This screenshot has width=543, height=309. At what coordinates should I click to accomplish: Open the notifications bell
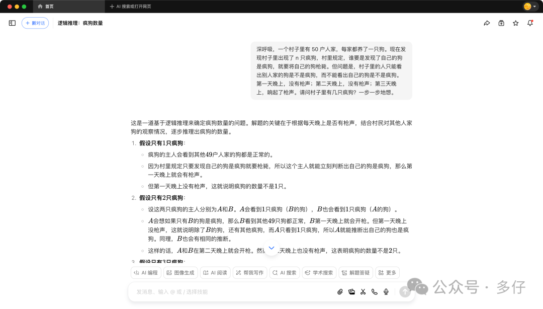pyautogui.click(x=530, y=23)
